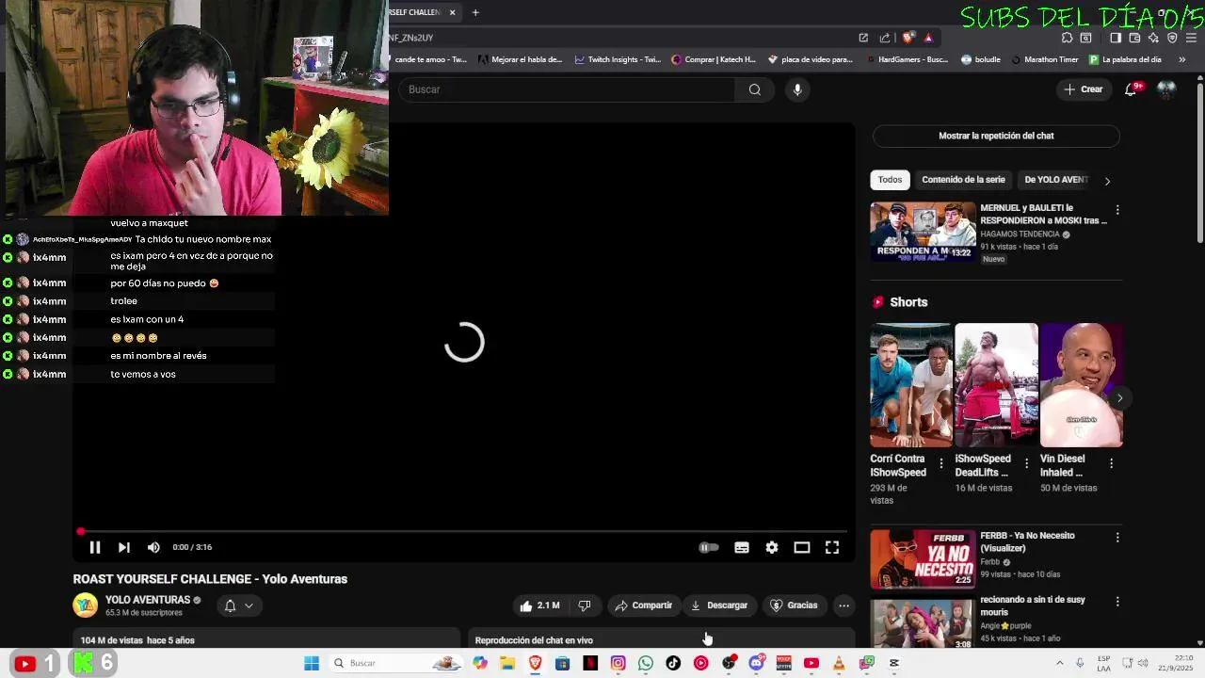
Task: Dislike the ROAST YOURSELF CHALLENGE video
Action: [x=585, y=605]
